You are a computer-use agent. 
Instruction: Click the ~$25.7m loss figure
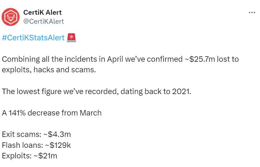point(203,60)
